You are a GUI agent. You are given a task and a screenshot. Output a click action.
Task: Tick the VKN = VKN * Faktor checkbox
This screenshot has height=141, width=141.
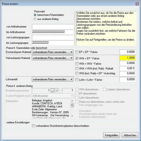coord(77,64)
